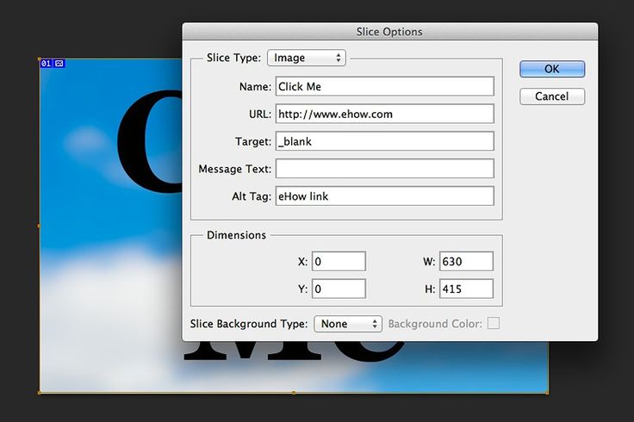Click the Cancel button

click(552, 96)
